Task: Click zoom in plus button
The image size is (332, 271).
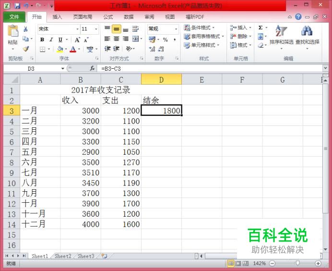Action: pyautogui.click(x=318, y=263)
